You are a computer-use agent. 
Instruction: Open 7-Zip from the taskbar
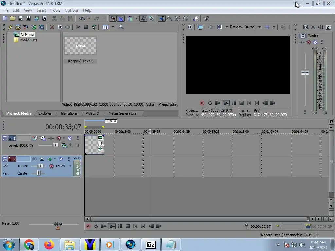pos(150,244)
